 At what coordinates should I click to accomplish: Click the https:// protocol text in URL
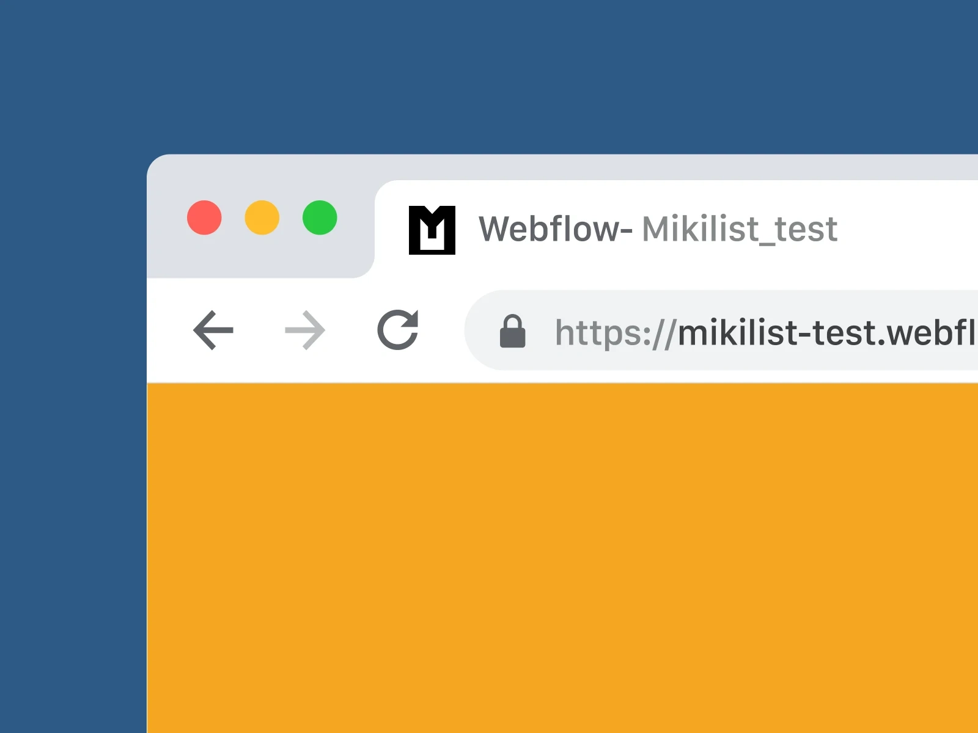[616, 334]
